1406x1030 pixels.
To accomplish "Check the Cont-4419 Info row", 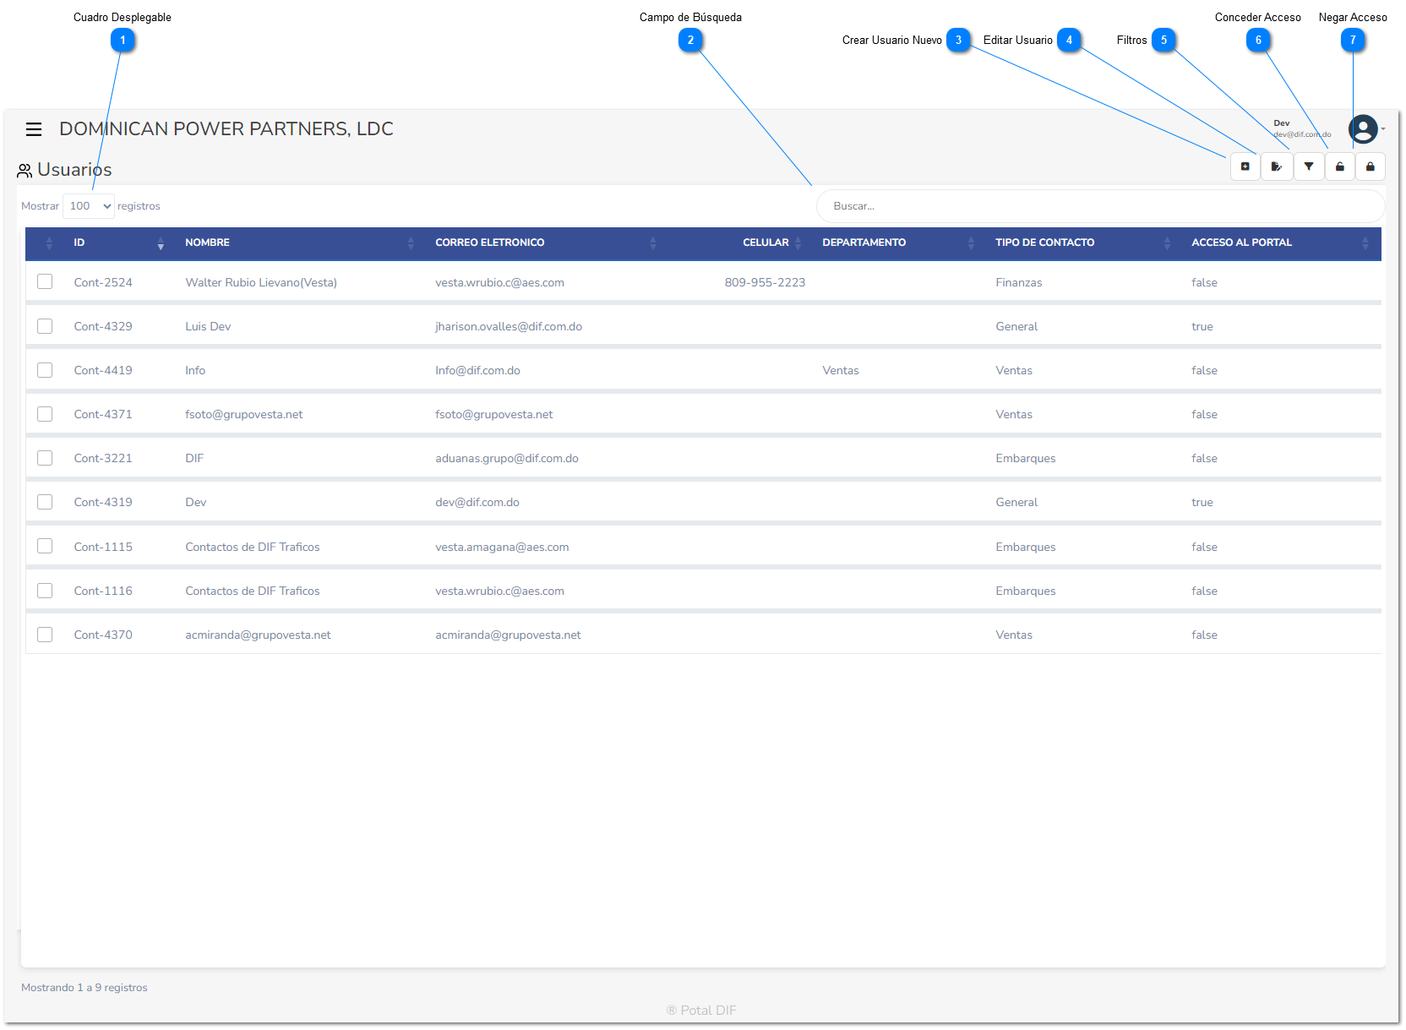I will click(45, 370).
